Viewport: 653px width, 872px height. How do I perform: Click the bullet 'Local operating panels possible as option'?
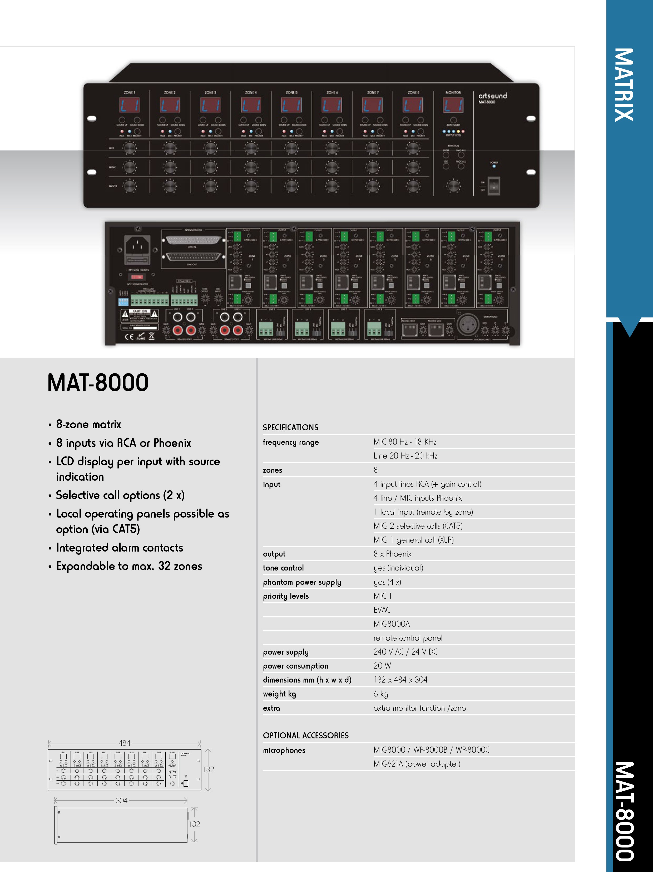coord(142,521)
